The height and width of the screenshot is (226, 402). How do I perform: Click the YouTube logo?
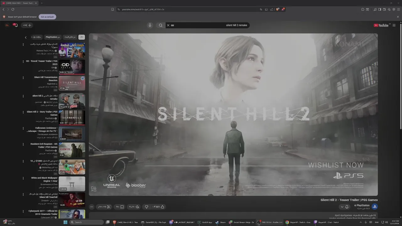381,25
